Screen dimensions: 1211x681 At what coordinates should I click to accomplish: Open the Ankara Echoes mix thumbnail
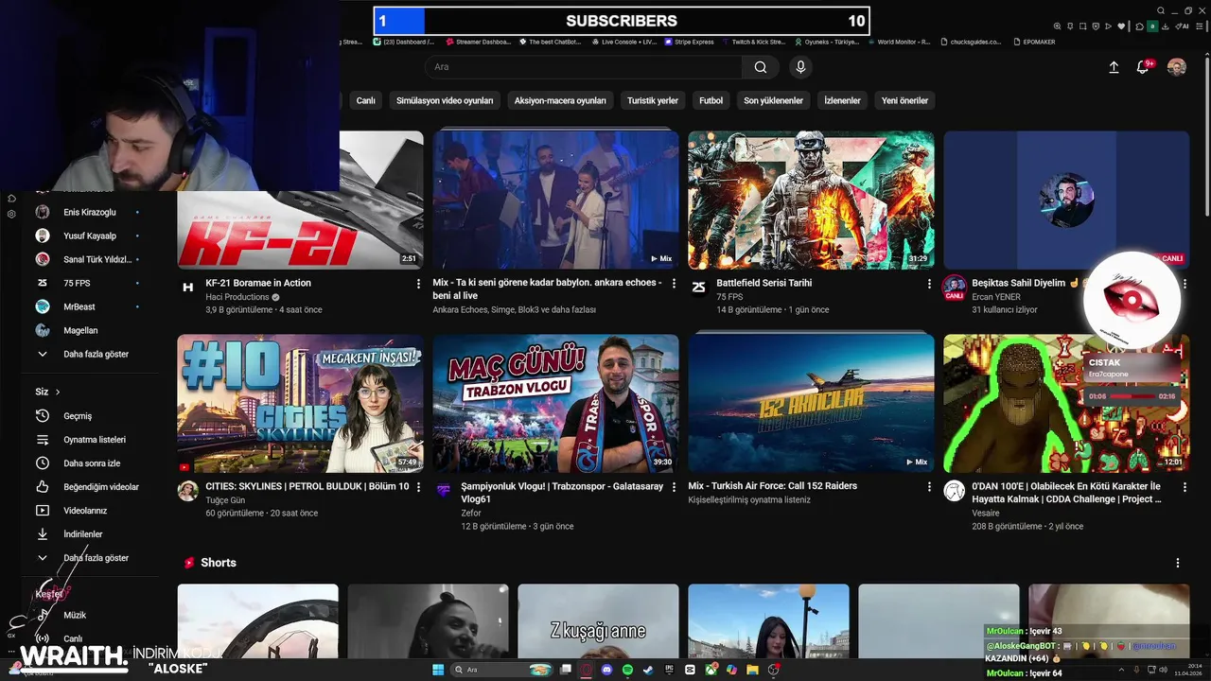point(555,200)
